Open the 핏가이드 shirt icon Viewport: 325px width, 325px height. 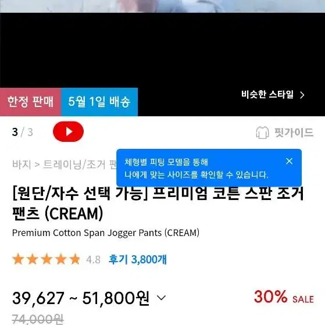tap(262, 133)
